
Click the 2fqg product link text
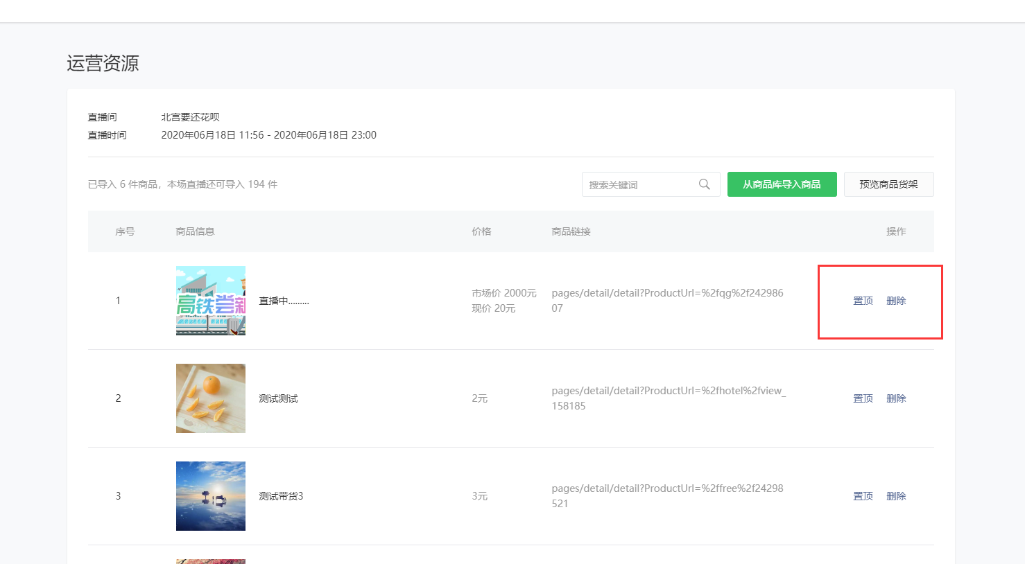point(667,301)
